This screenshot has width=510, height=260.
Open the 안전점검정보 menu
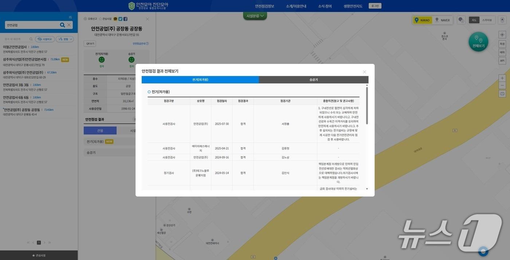[x=264, y=6]
